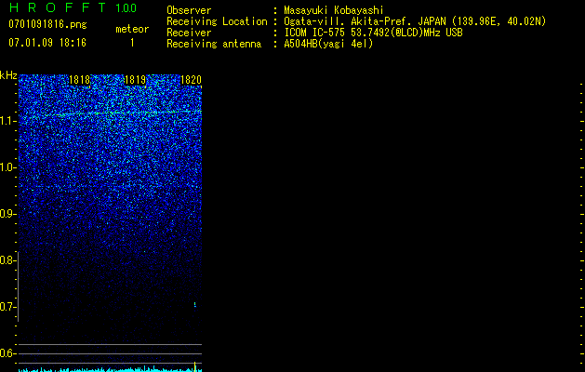Click the 0.7 kHz axis label
The width and height of the screenshot is (585, 372).
8,307
